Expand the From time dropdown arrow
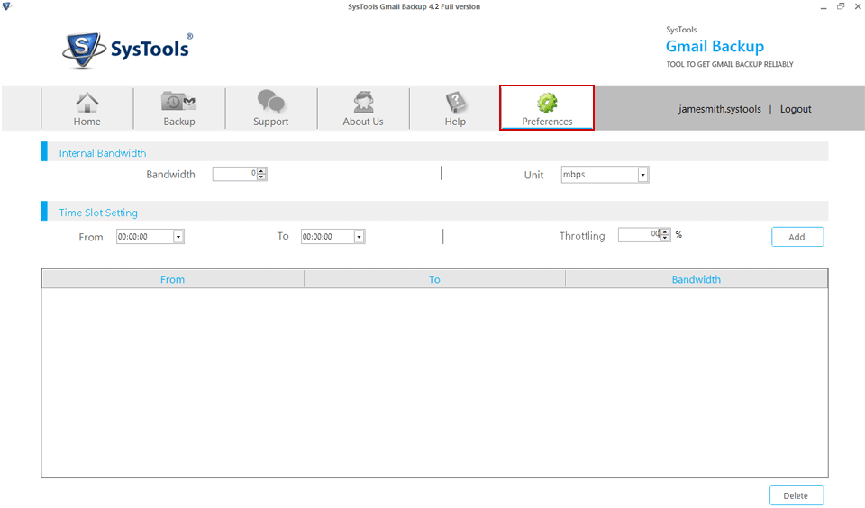 [x=178, y=237]
